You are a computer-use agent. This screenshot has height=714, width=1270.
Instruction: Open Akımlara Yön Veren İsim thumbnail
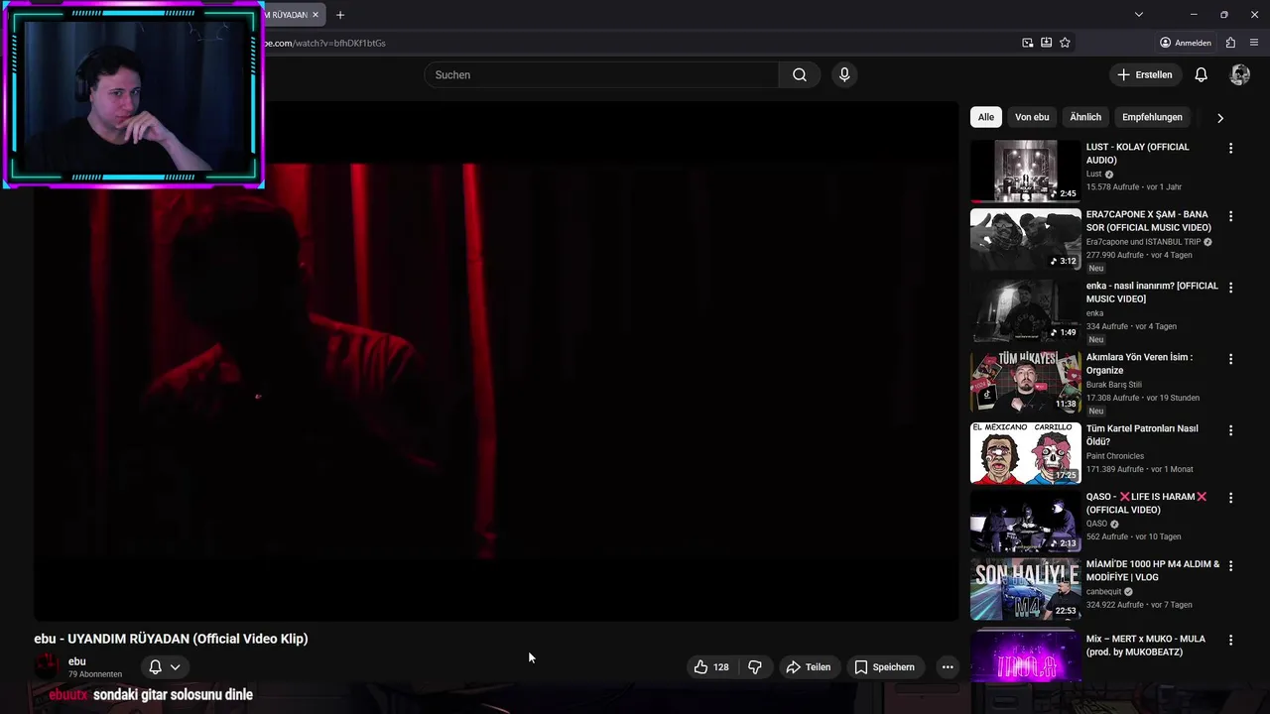[1025, 382]
